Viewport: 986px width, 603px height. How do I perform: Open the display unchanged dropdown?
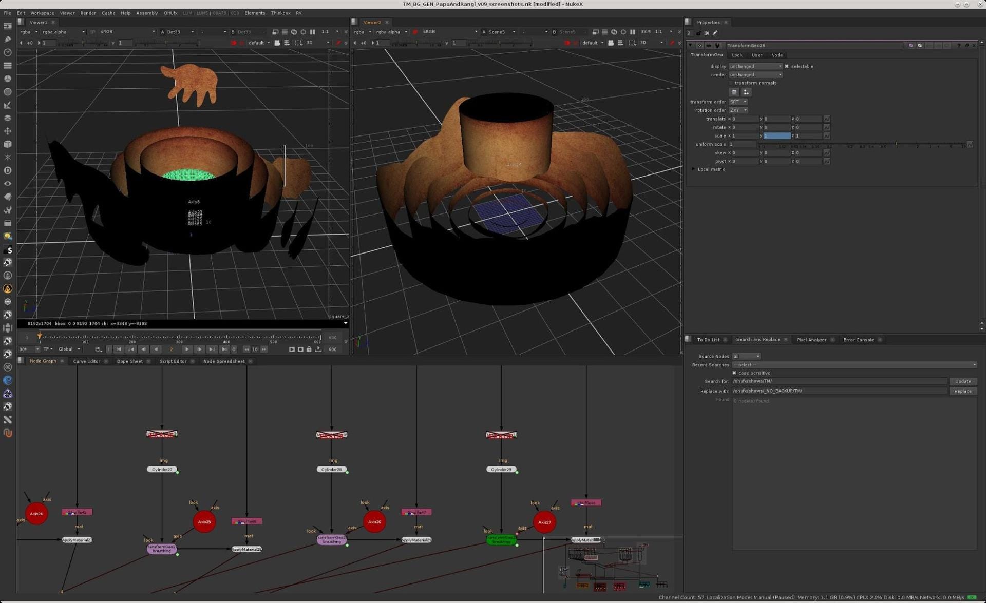pos(755,66)
